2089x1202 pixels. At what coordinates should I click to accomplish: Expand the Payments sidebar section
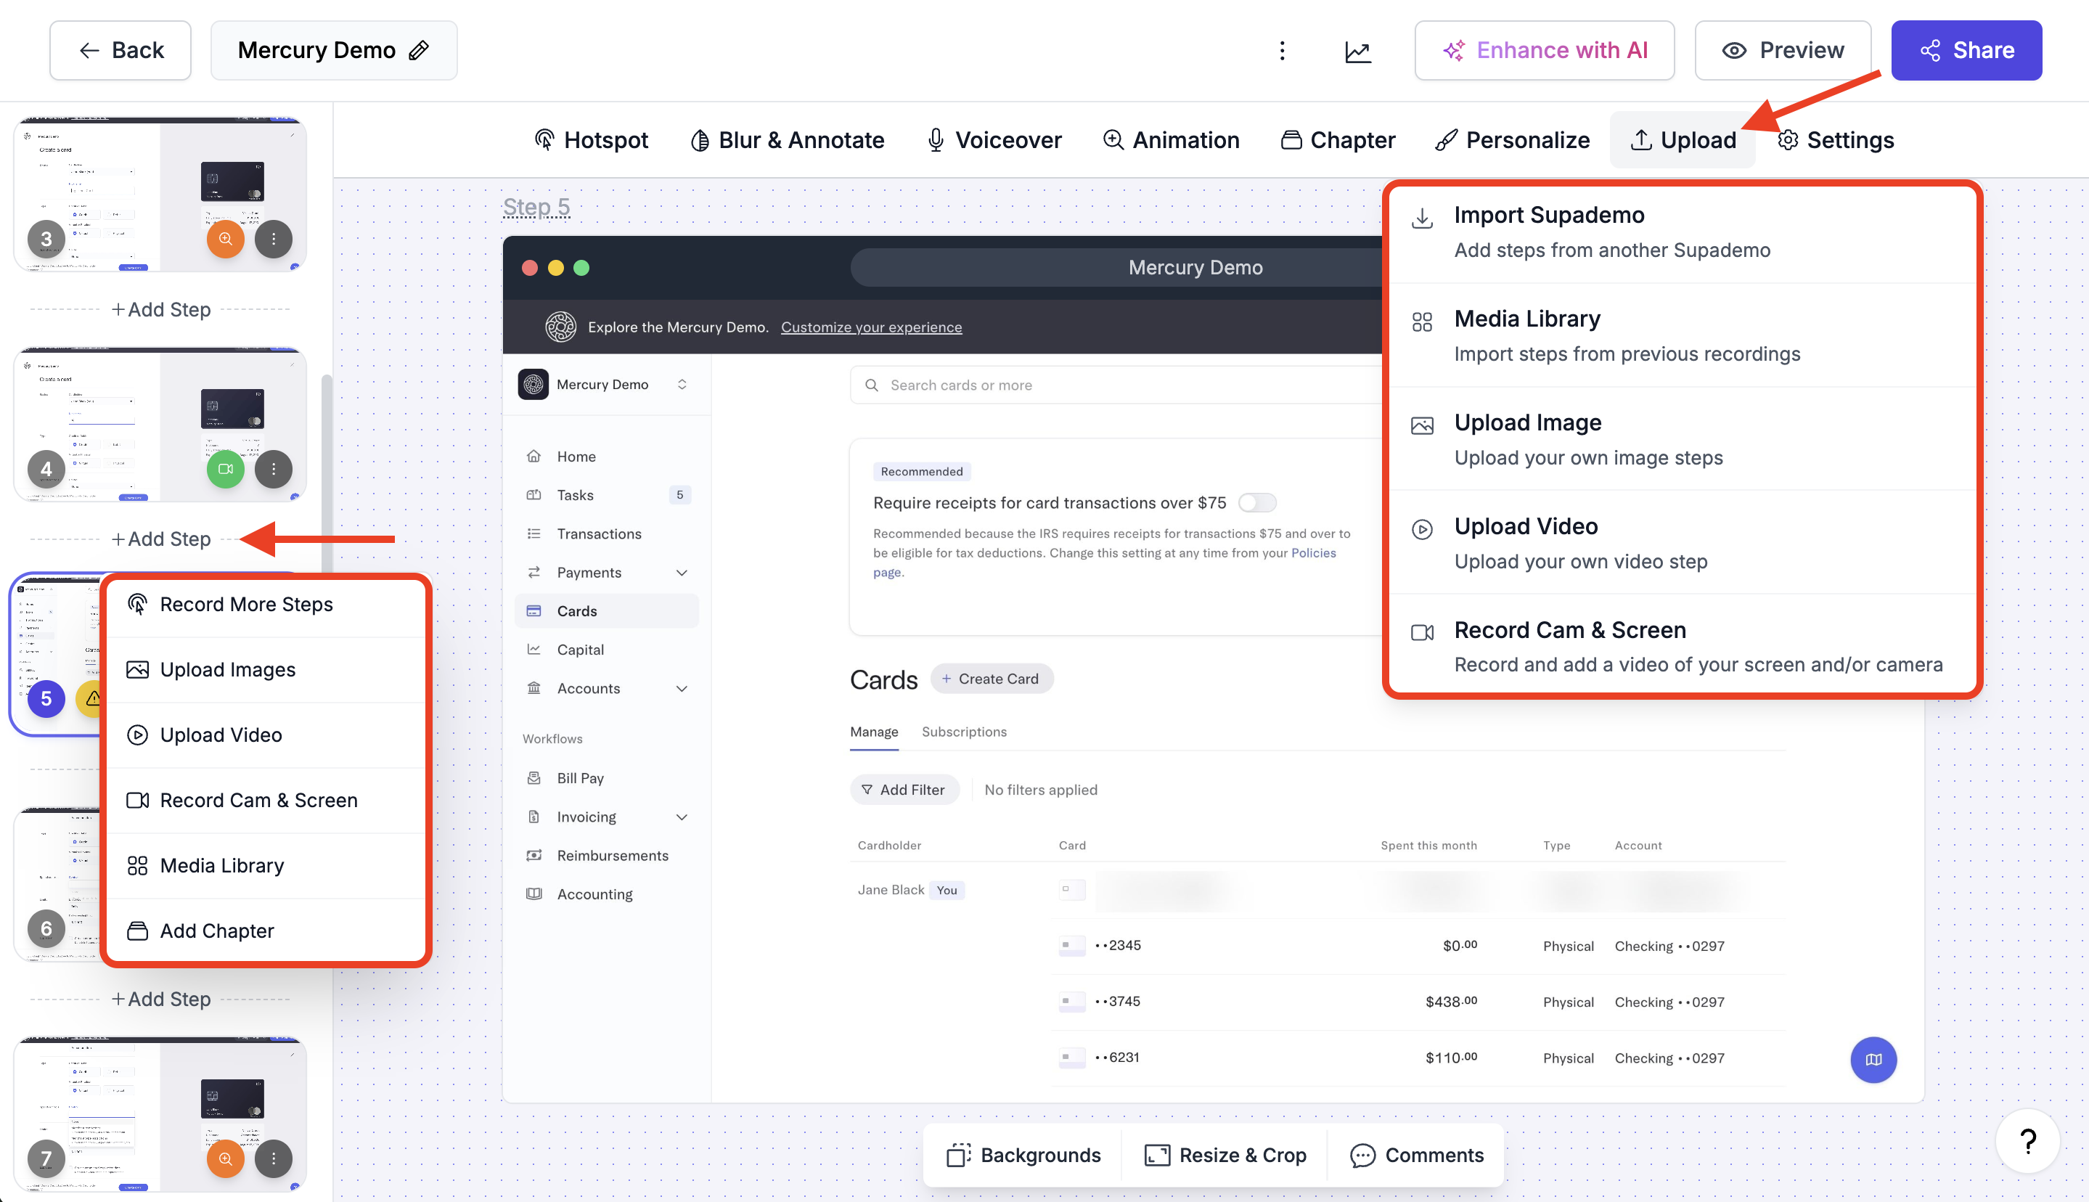[682, 572]
